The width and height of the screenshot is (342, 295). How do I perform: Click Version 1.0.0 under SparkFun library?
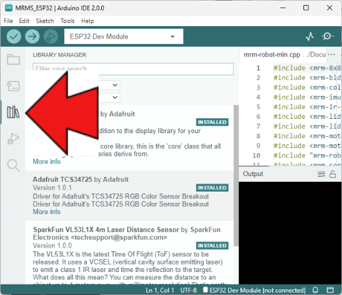pos(52,245)
